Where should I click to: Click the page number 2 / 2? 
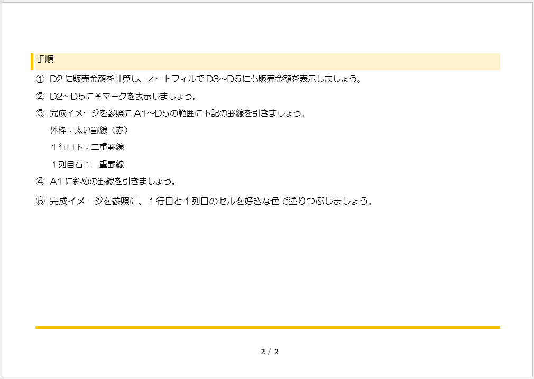point(270,352)
